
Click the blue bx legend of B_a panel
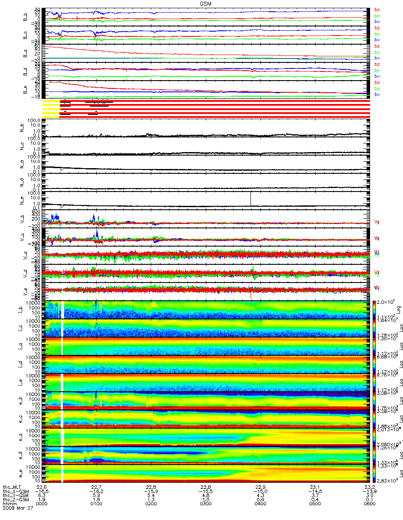tap(377, 58)
